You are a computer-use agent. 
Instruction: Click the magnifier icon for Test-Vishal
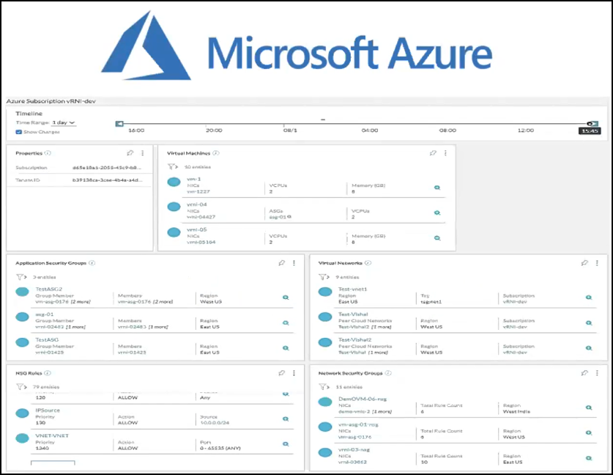coord(589,323)
